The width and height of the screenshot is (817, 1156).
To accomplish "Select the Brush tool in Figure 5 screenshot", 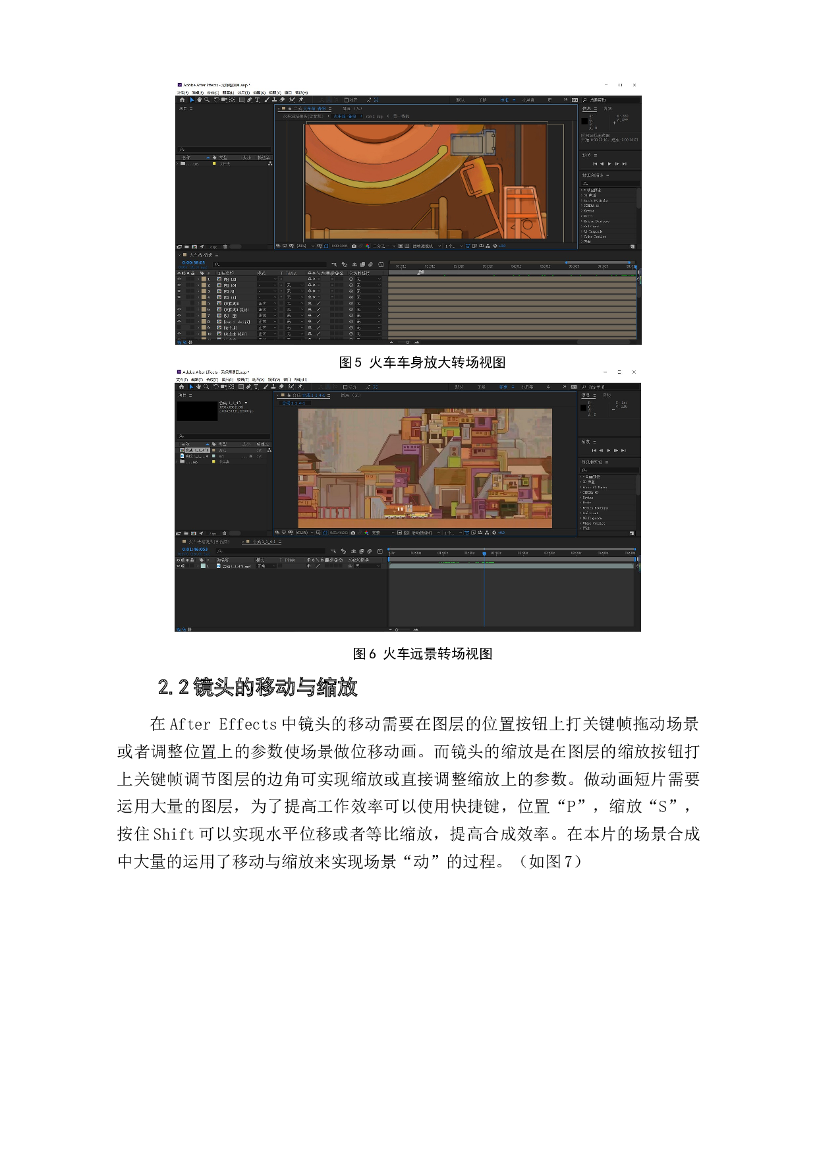I will [x=266, y=100].
